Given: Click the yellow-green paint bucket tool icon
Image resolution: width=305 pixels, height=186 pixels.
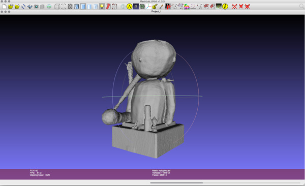Looking at the screenshot, I should coord(155,7).
